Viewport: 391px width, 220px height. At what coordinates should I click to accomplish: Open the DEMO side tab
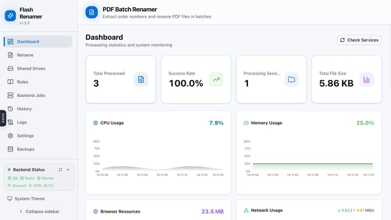(x=3, y=118)
